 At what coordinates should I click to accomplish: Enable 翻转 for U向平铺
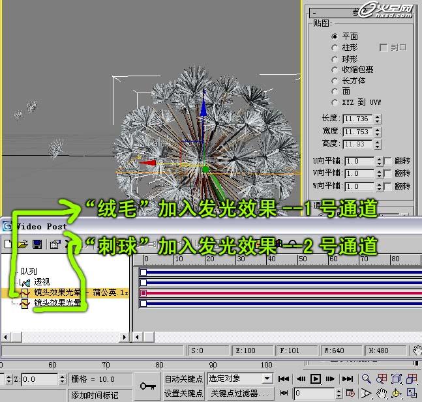coord(387,161)
